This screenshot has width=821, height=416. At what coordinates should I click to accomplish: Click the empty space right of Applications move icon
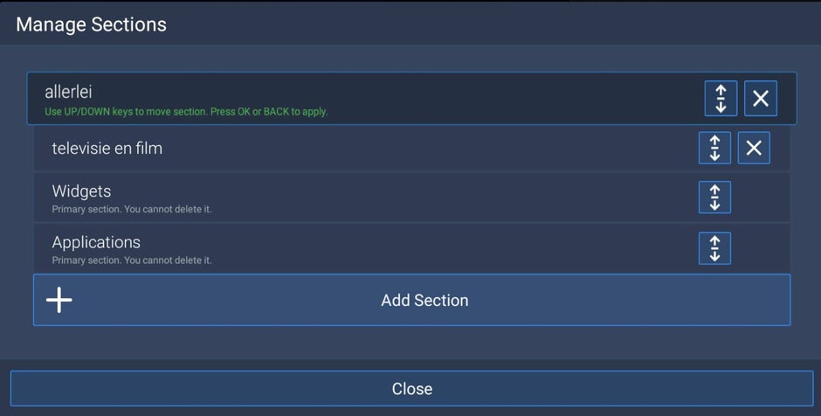point(759,248)
